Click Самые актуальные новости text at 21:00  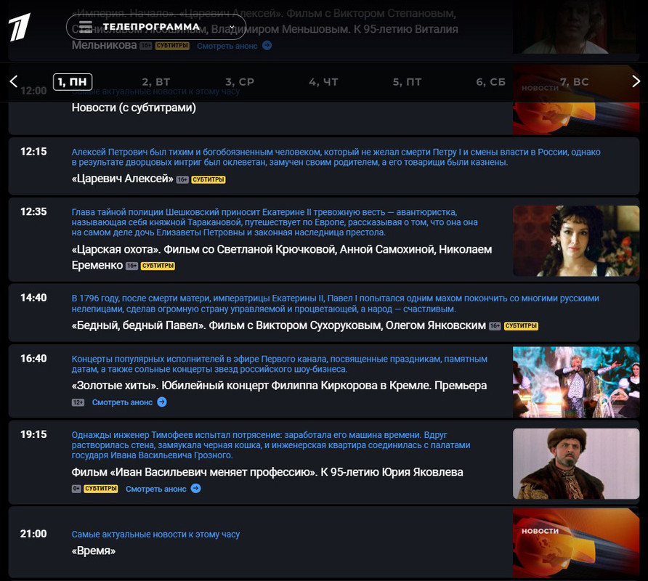pos(155,535)
